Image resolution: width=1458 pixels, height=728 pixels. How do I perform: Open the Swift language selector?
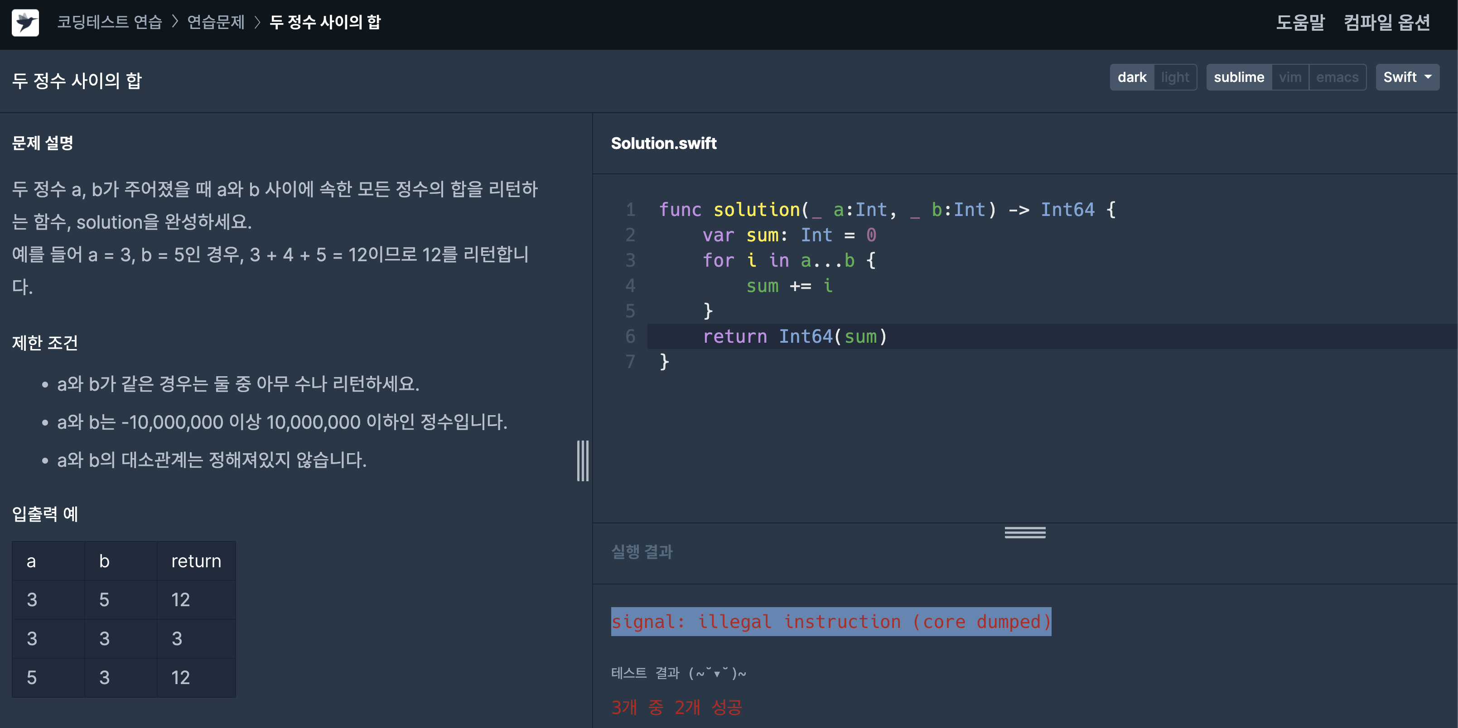(1408, 77)
